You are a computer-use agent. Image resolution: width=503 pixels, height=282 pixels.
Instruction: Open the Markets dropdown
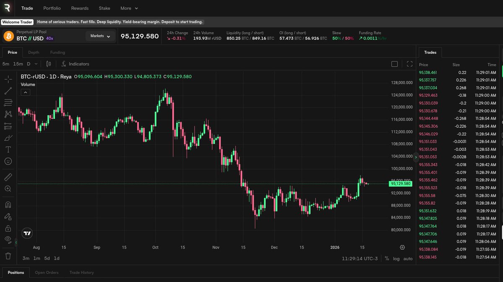click(100, 36)
